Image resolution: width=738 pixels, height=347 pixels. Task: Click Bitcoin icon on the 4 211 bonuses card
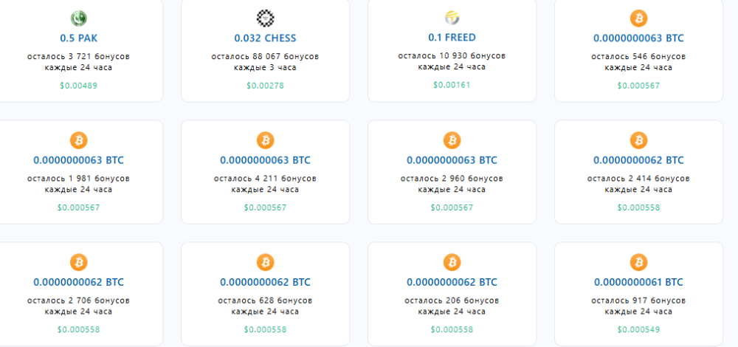tap(265, 140)
